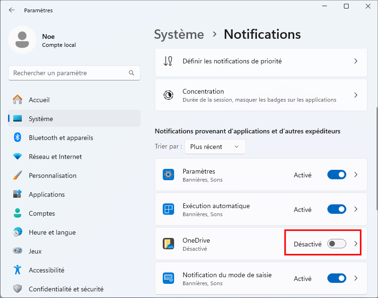Open the Concentration settings row
This screenshot has height=298, width=378.
point(261,95)
